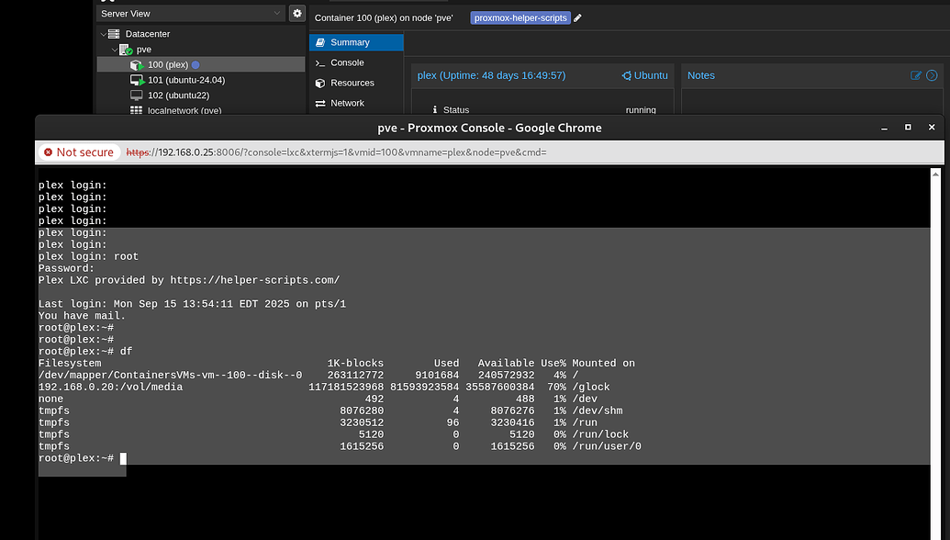Image resolution: width=950 pixels, height=540 pixels.
Task: Click the pencil to edit proxmox-helper-scripts tag
Action: click(576, 17)
